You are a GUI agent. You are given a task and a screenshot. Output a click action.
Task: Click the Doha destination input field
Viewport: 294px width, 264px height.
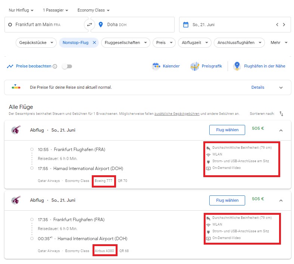(136, 25)
